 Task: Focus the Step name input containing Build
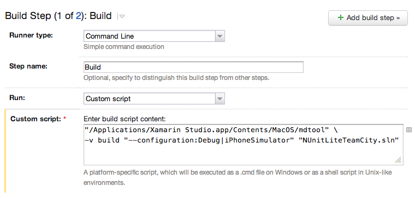[x=193, y=67]
